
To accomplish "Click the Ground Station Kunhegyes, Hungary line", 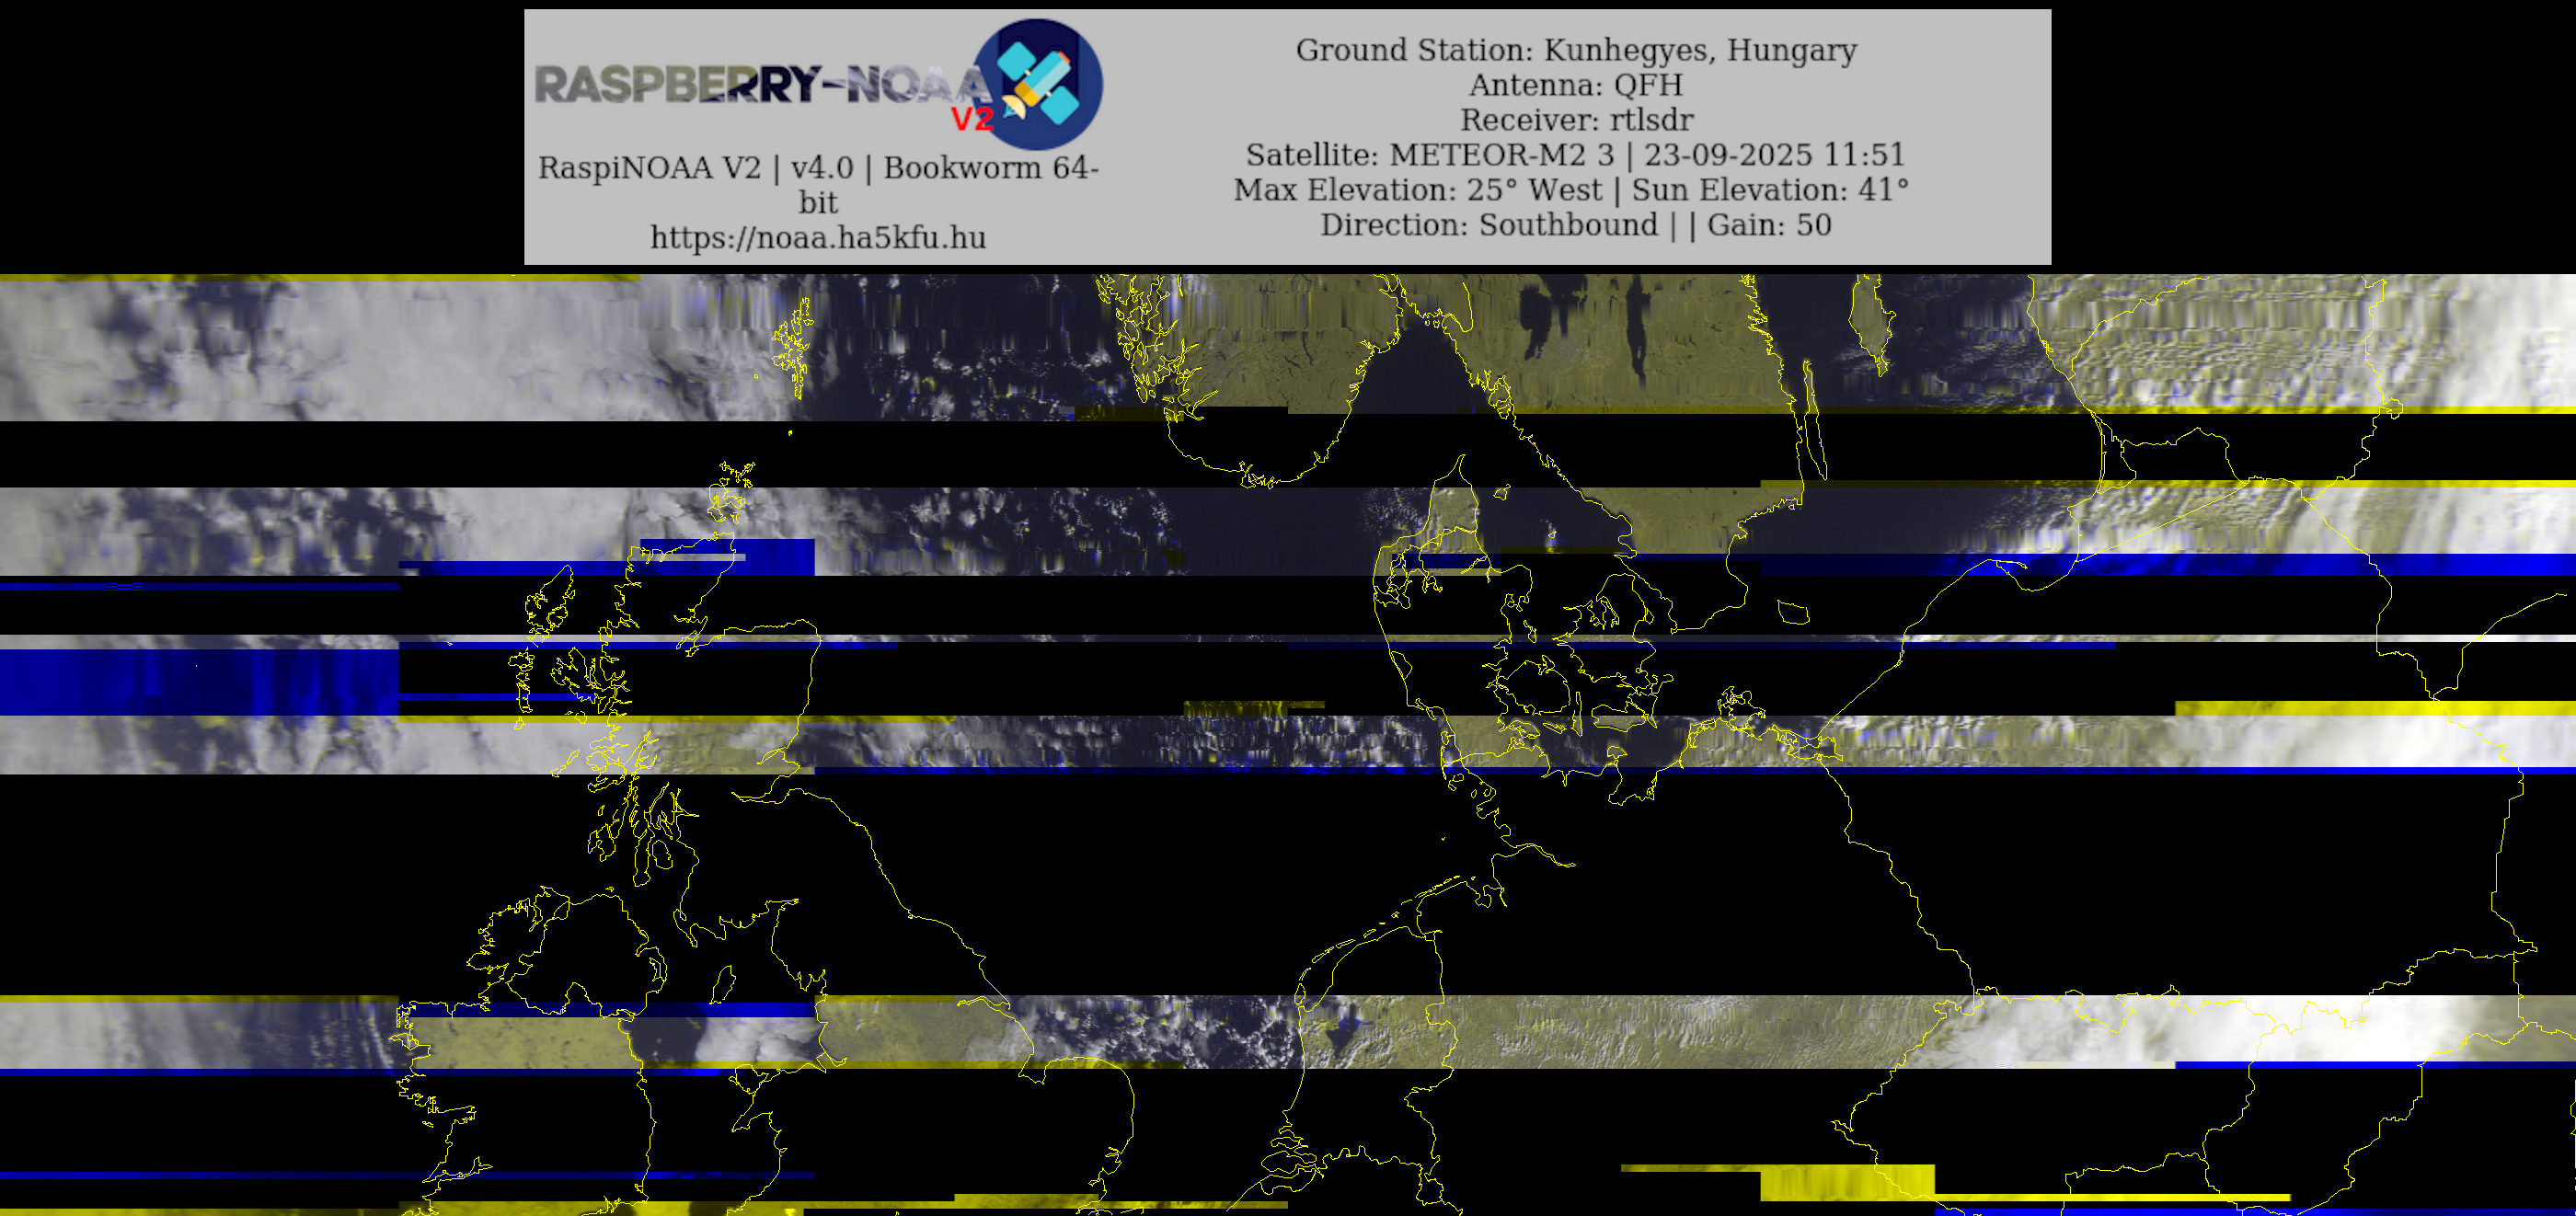I will click(1575, 49).
